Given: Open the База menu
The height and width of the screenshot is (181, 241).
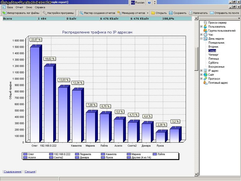Looking at the screenshot, I should 10,7.
